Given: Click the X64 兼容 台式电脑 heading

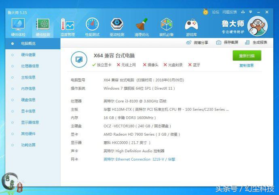Looking at the screenshot, I should click(x=114, y=56).
